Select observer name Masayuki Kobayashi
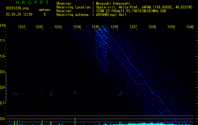 113,3
